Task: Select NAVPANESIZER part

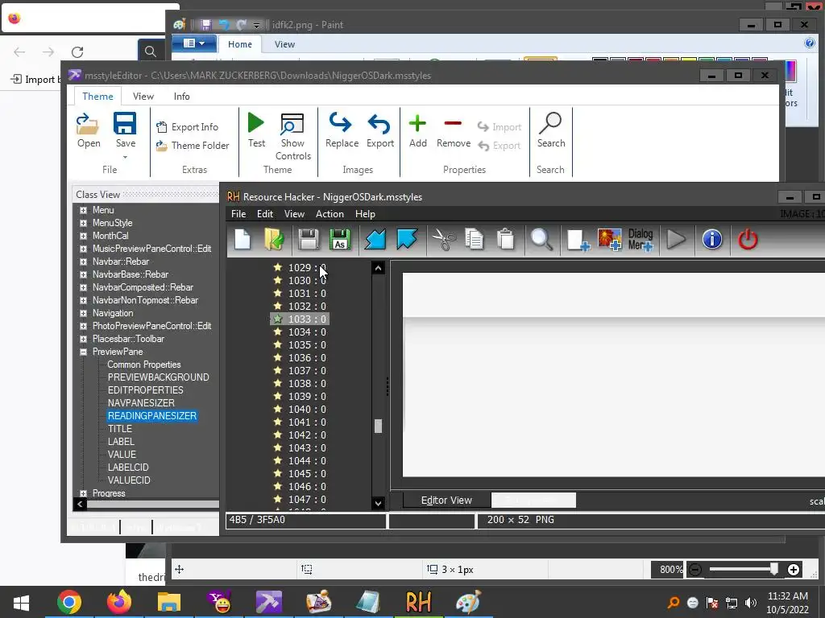Action: point(141,403)
